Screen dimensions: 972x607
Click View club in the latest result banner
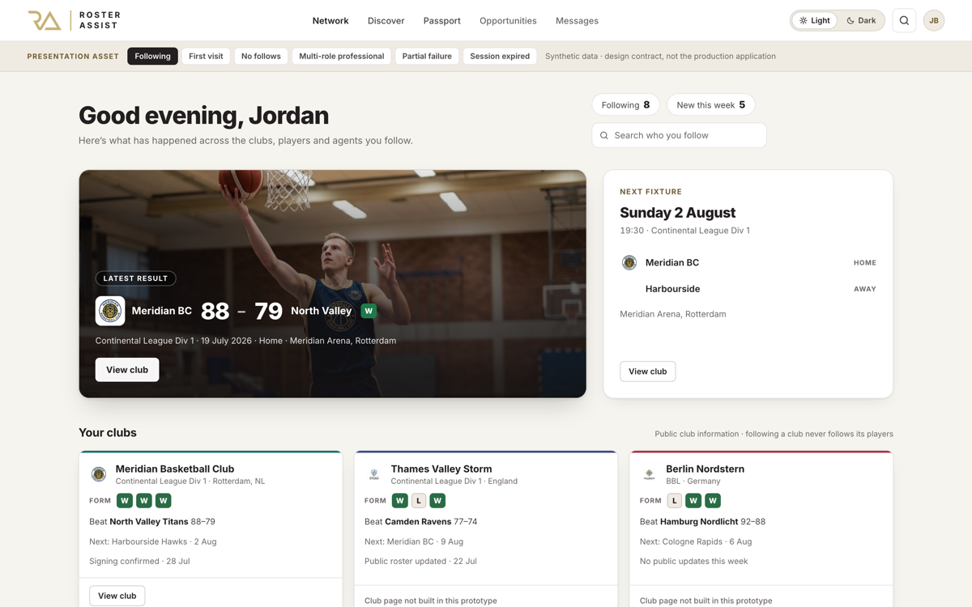pos(127,370)
